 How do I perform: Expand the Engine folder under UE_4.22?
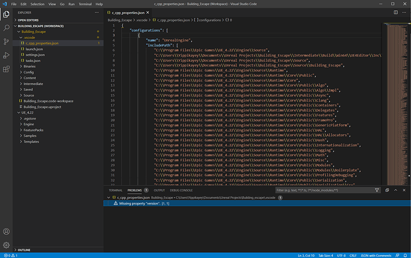29,124
